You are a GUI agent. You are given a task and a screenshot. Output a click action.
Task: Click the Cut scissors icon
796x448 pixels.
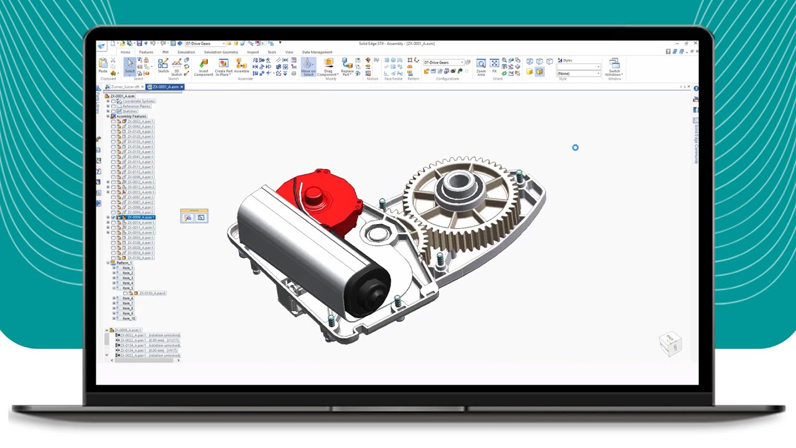click(113, 60)
